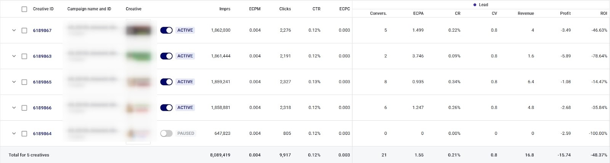Turn off creative 6189863 toggle
The height and width of the screenshot is (163, 610).
(166, 56)
